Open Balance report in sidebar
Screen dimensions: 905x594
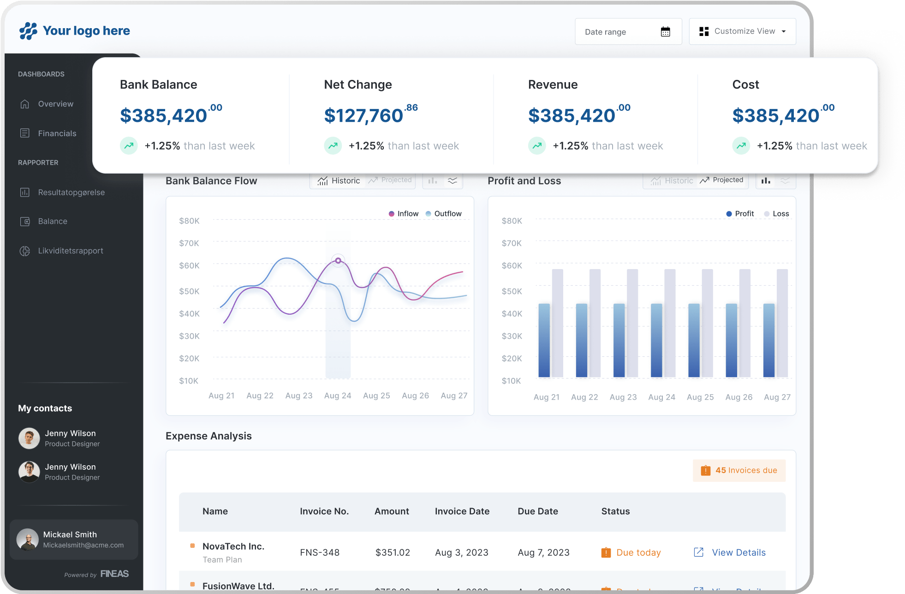coord(53,222)
